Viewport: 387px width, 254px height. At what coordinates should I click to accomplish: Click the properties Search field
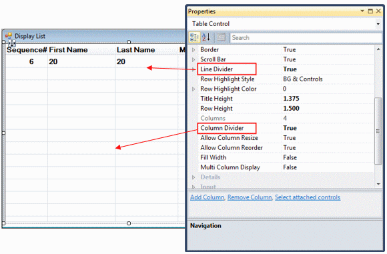306,38
